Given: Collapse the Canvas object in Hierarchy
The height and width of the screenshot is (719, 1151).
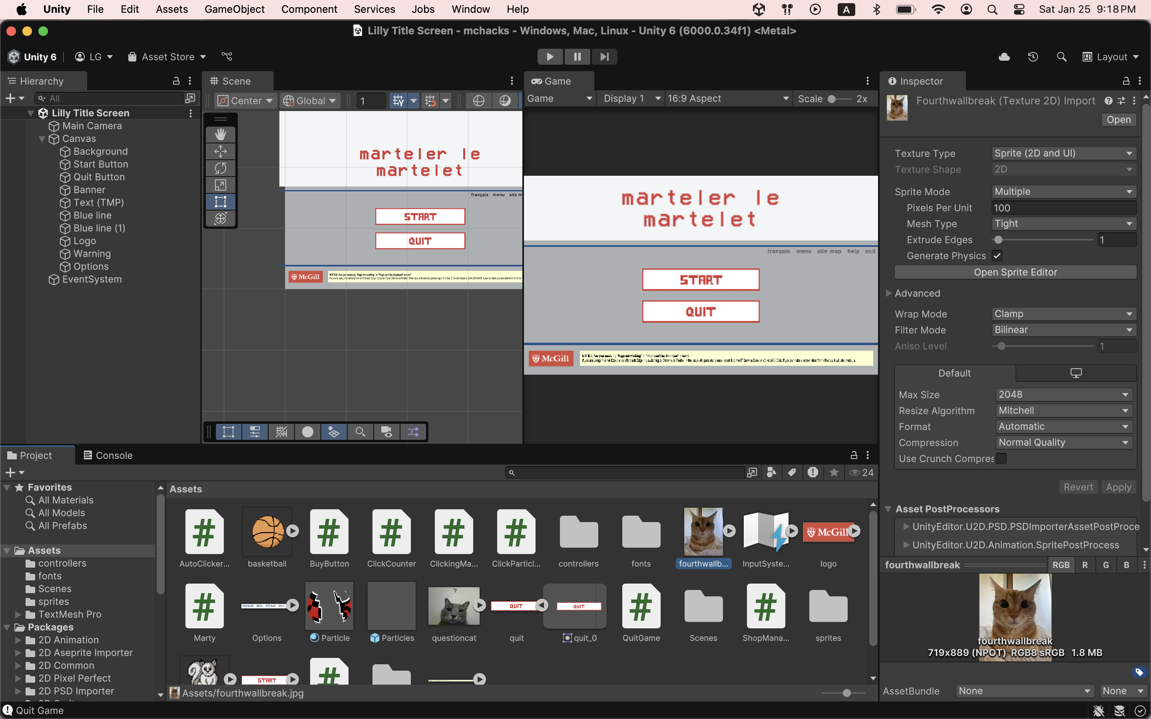Looking at the screenshot, I should point(42,139).
